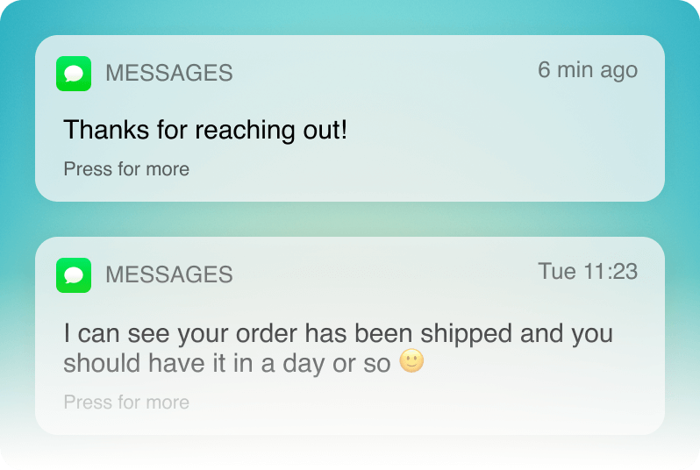Viewport: 700px width, 470px height.
Task: Click the words "reaching out!" in the top message
Action: 271,131
